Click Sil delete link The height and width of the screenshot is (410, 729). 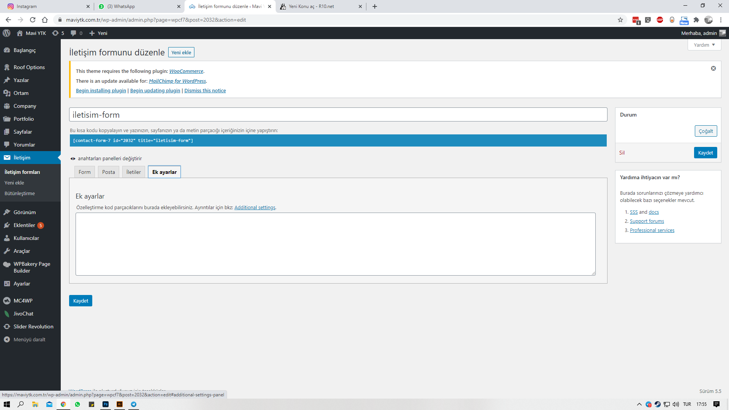click(622, 153)
